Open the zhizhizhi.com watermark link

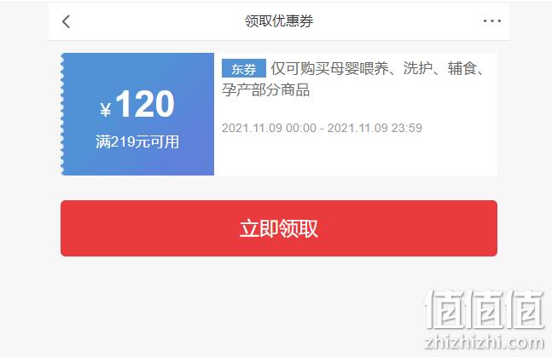point(485,343)
